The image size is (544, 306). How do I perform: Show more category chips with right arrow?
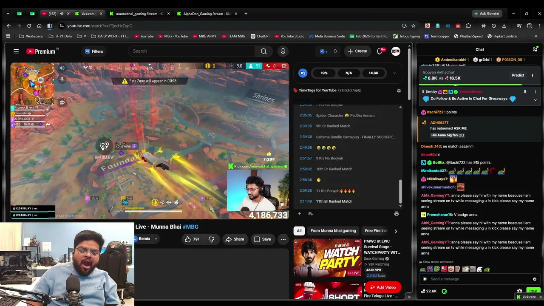[x=396, y=231]
